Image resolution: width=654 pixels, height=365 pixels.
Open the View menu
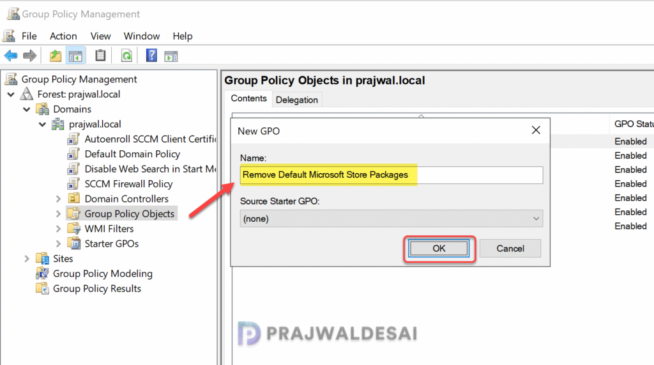tap(100, 36)
